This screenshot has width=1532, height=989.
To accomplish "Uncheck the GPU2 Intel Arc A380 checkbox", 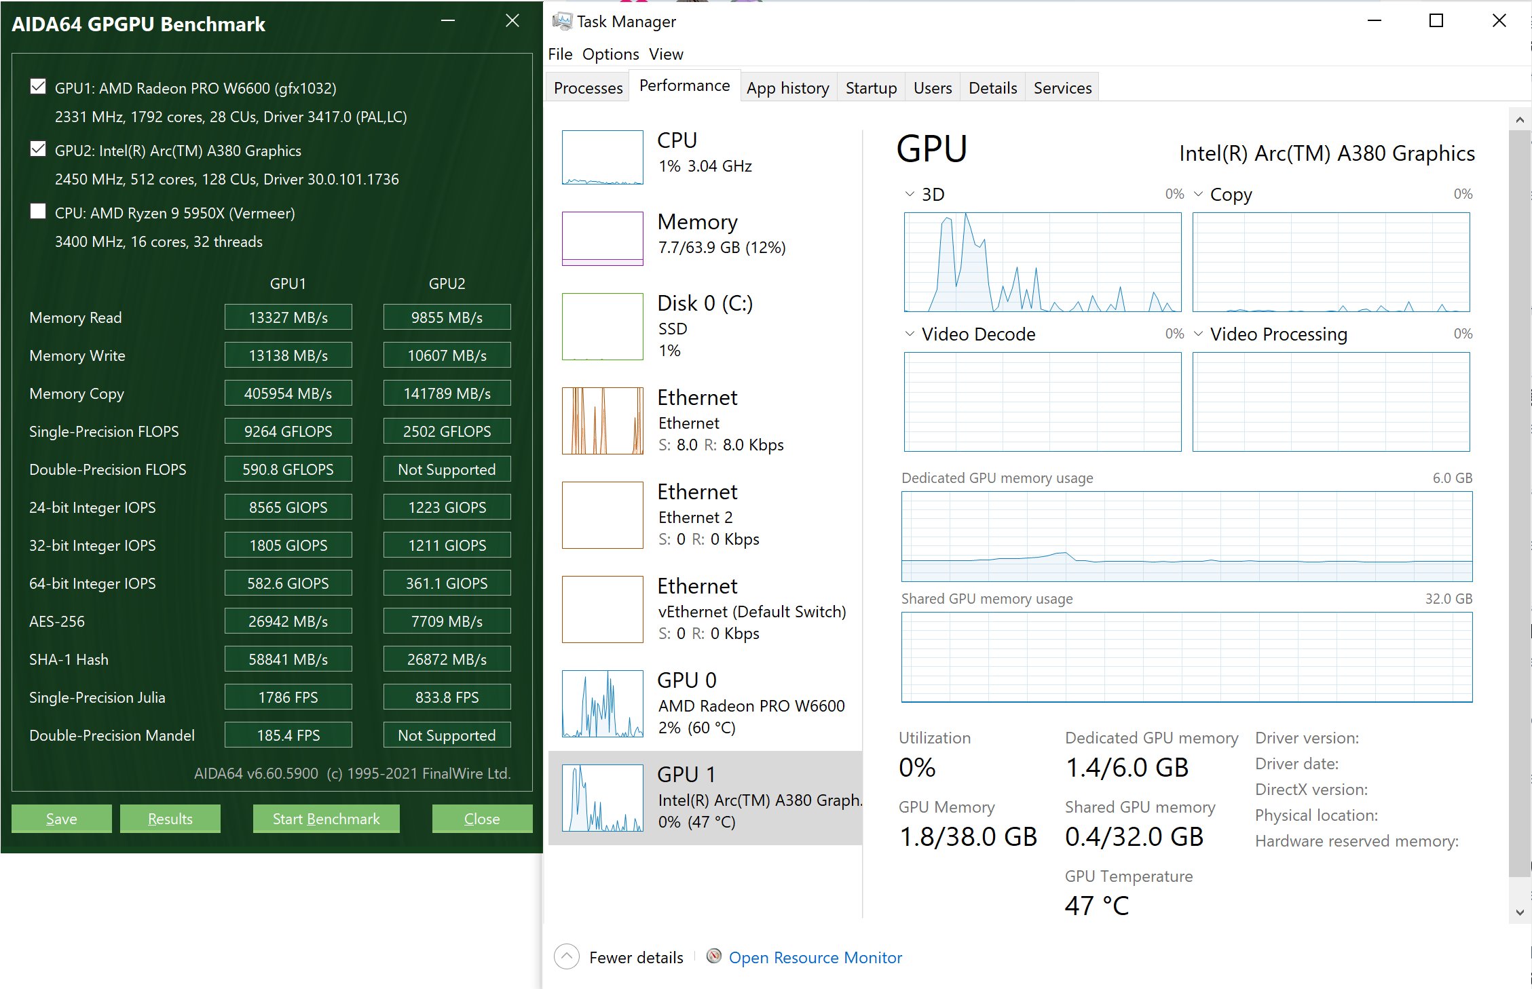I will tap(38, 149).
